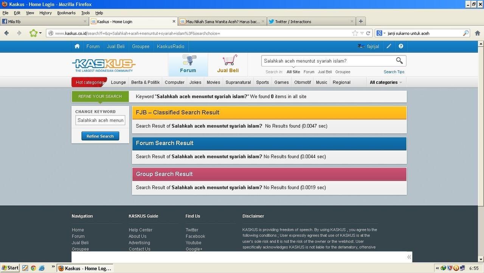Click the main Kaskus search field
The height and width of the screenshot is (273, 484).
click(328, 61)
